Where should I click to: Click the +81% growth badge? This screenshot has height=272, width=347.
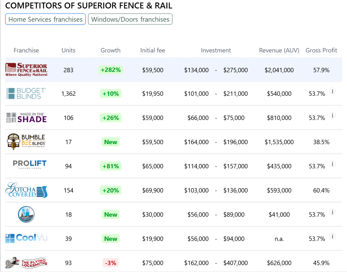[x=111, y=166]
